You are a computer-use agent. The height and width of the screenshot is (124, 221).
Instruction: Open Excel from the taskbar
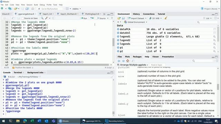(x=32, y=121)
